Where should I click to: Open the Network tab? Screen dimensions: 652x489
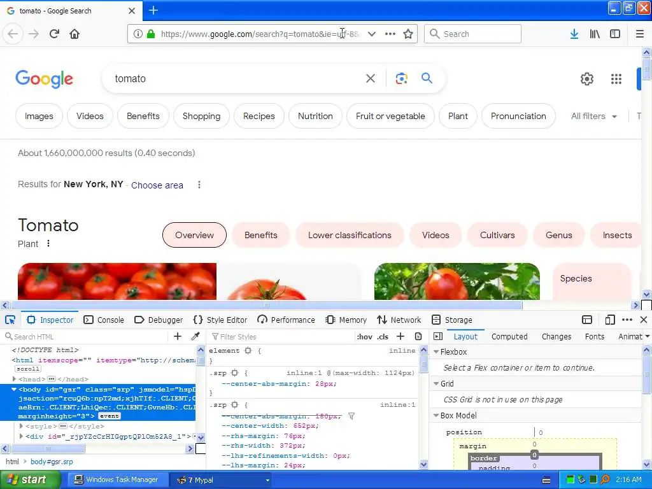click(399, 320)
